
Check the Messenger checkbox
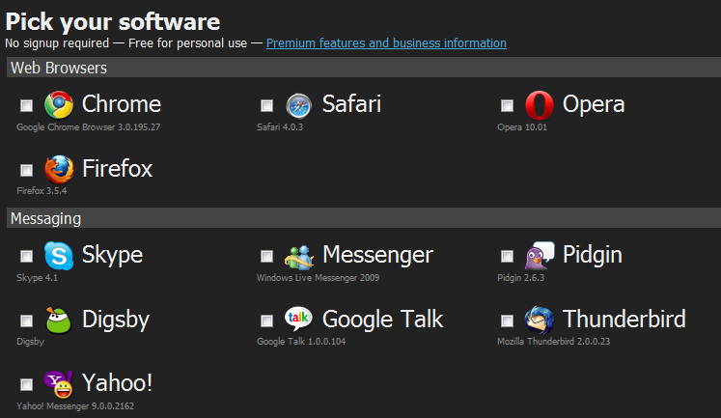pyautogui.click(x=266, y=256)
